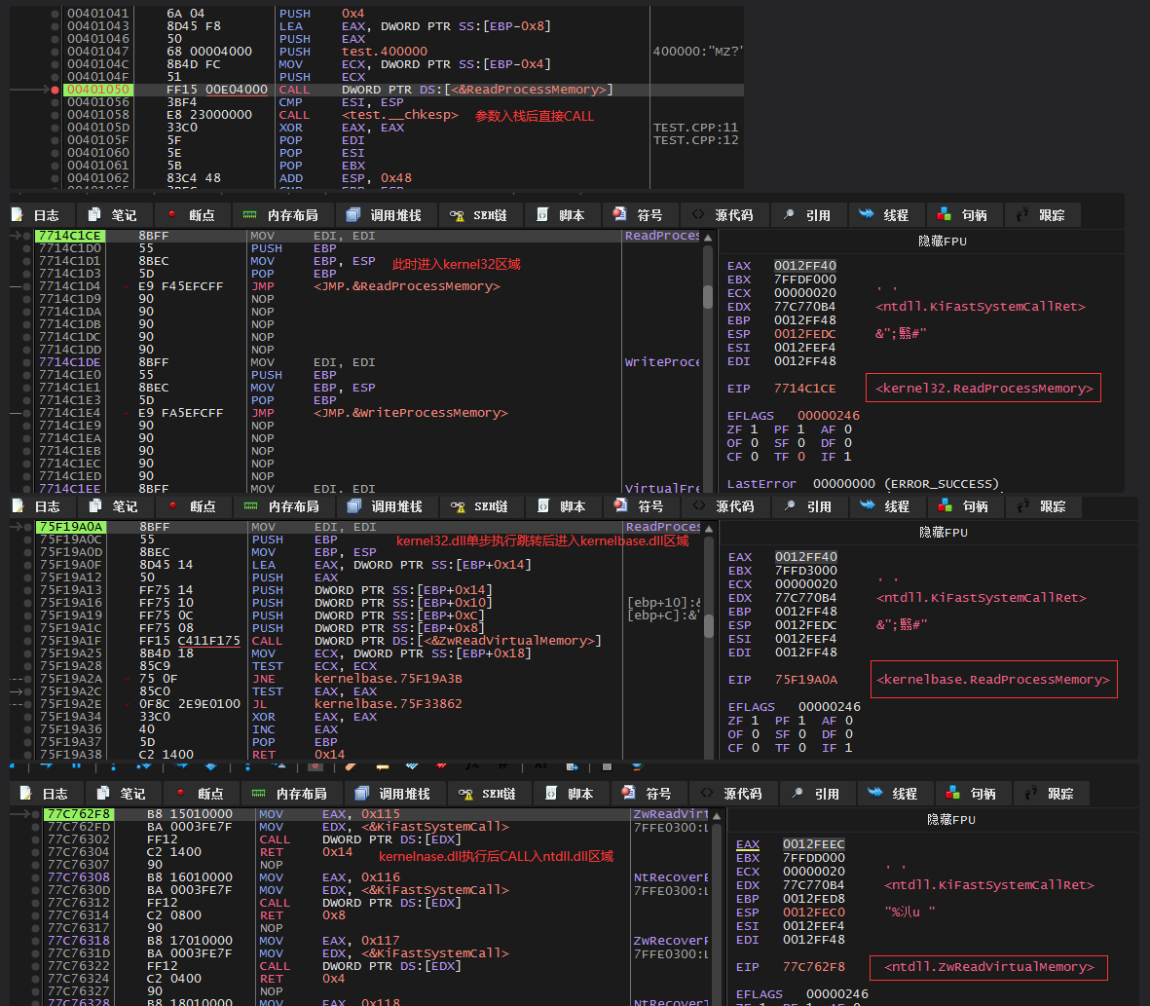This screenshot has height=1006, width=1150.
Task: Toggle breakpoint dot at address 7714C1D4
Action: tap(27, 286)
